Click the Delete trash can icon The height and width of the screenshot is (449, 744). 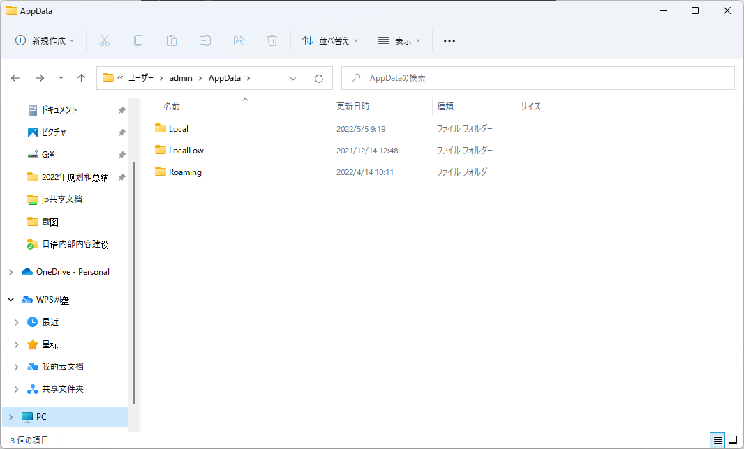[x=272, y=40]
